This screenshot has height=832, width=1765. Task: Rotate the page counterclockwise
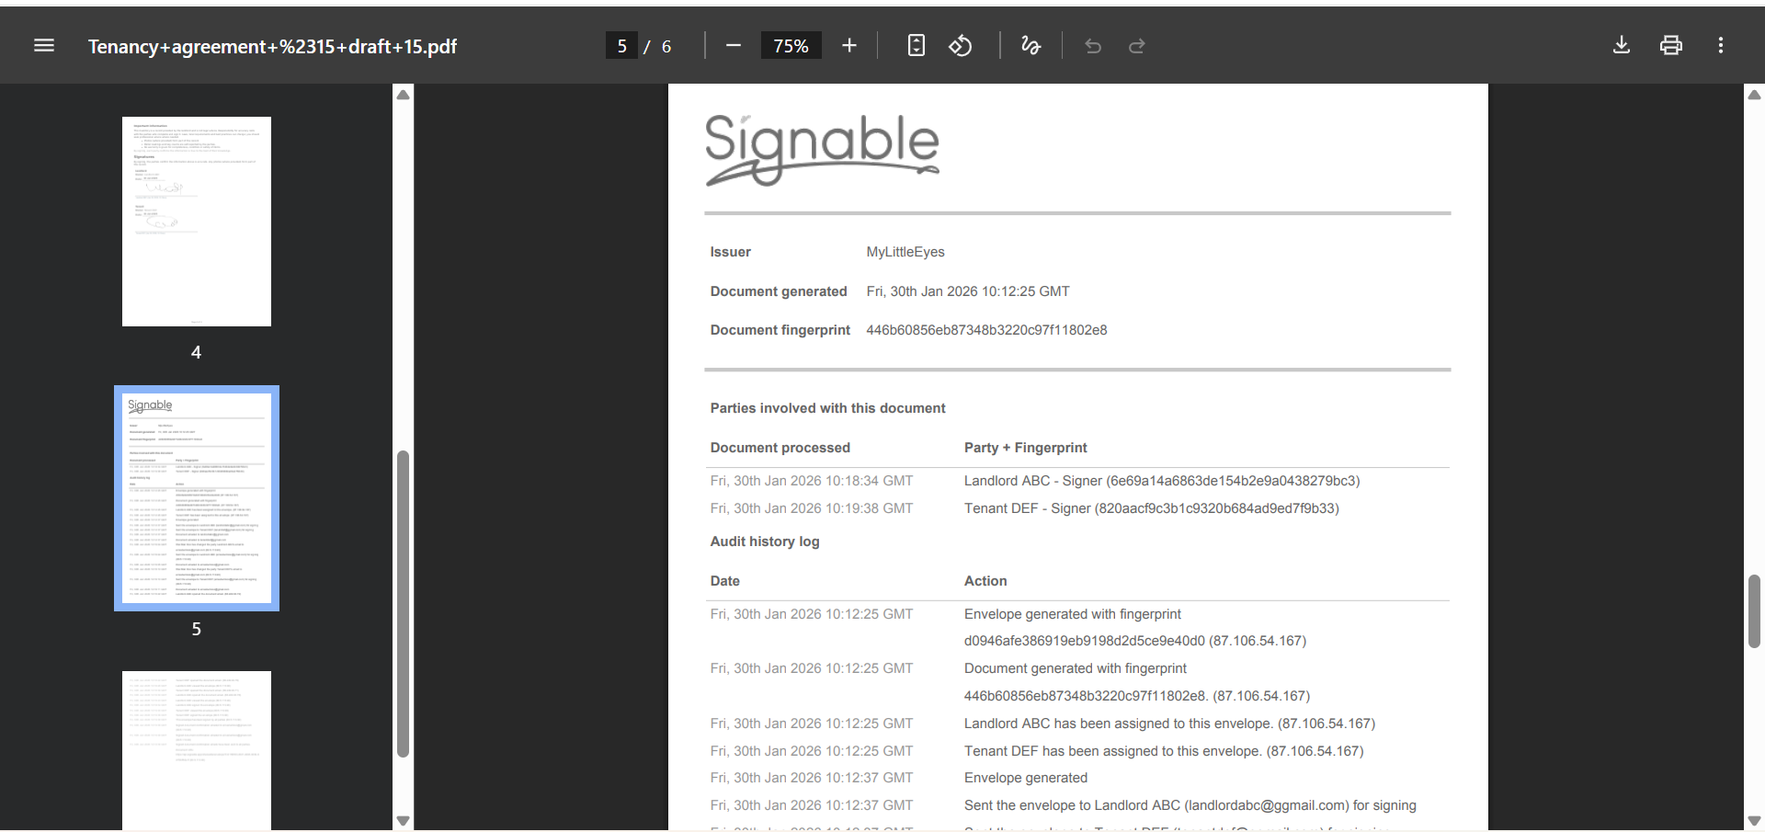(960, 45)
